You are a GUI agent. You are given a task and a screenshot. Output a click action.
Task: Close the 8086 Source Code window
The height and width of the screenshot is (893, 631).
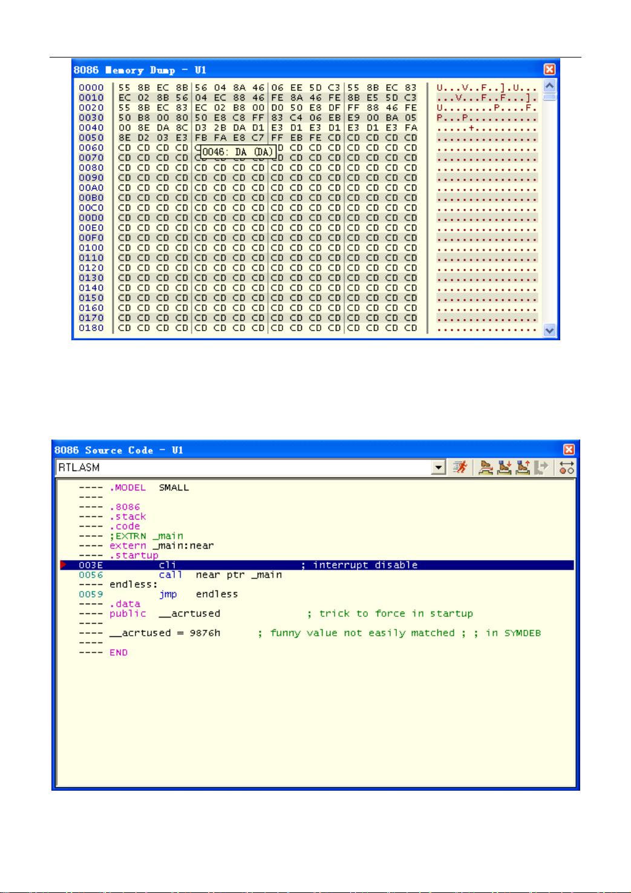pyautogui.click(x=569, y=450)
